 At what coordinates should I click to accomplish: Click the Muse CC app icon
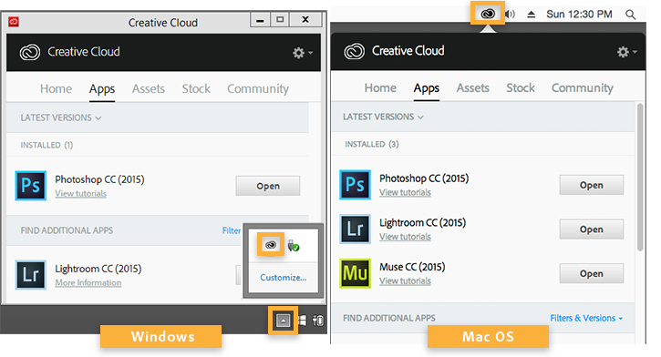(355, 273)
